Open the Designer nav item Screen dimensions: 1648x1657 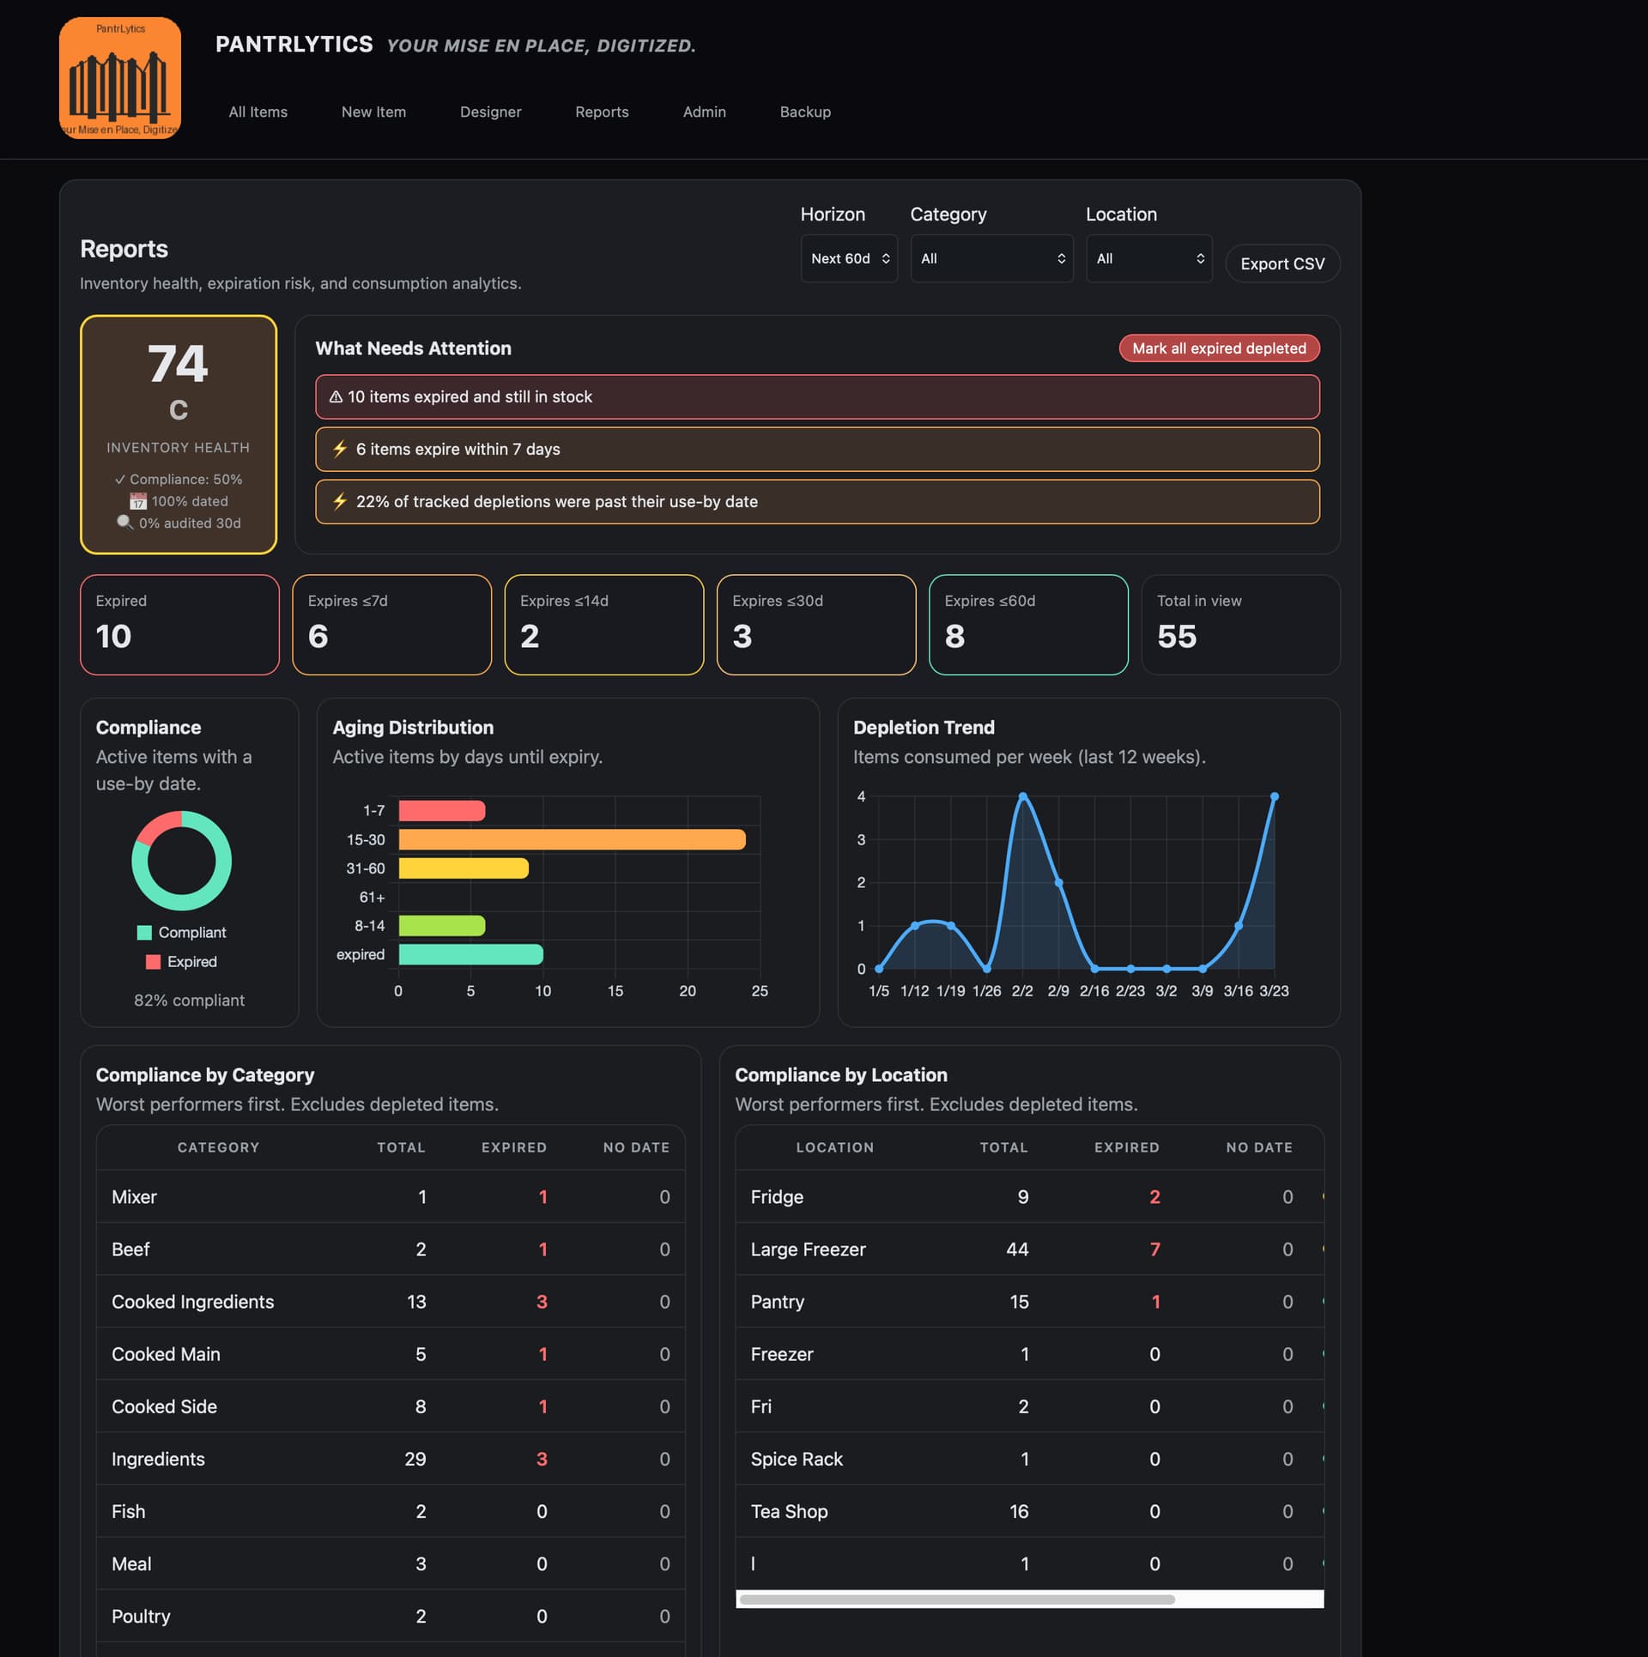click(x=490, y=112)
